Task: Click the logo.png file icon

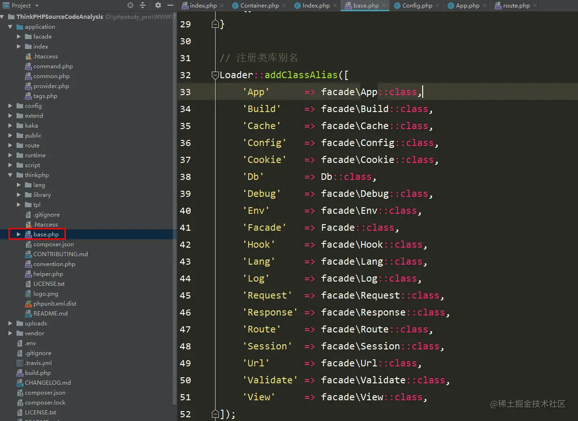Action: 28,294
